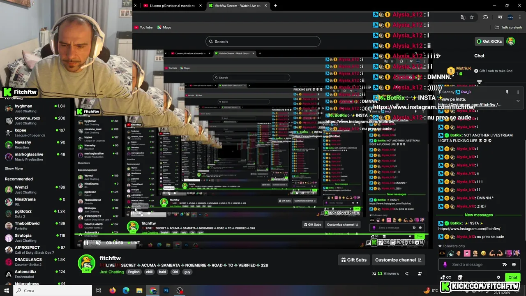Open Automatikz Enshrouded channel
The height and width of the screenshot is (296, 526).
[35, 274]
